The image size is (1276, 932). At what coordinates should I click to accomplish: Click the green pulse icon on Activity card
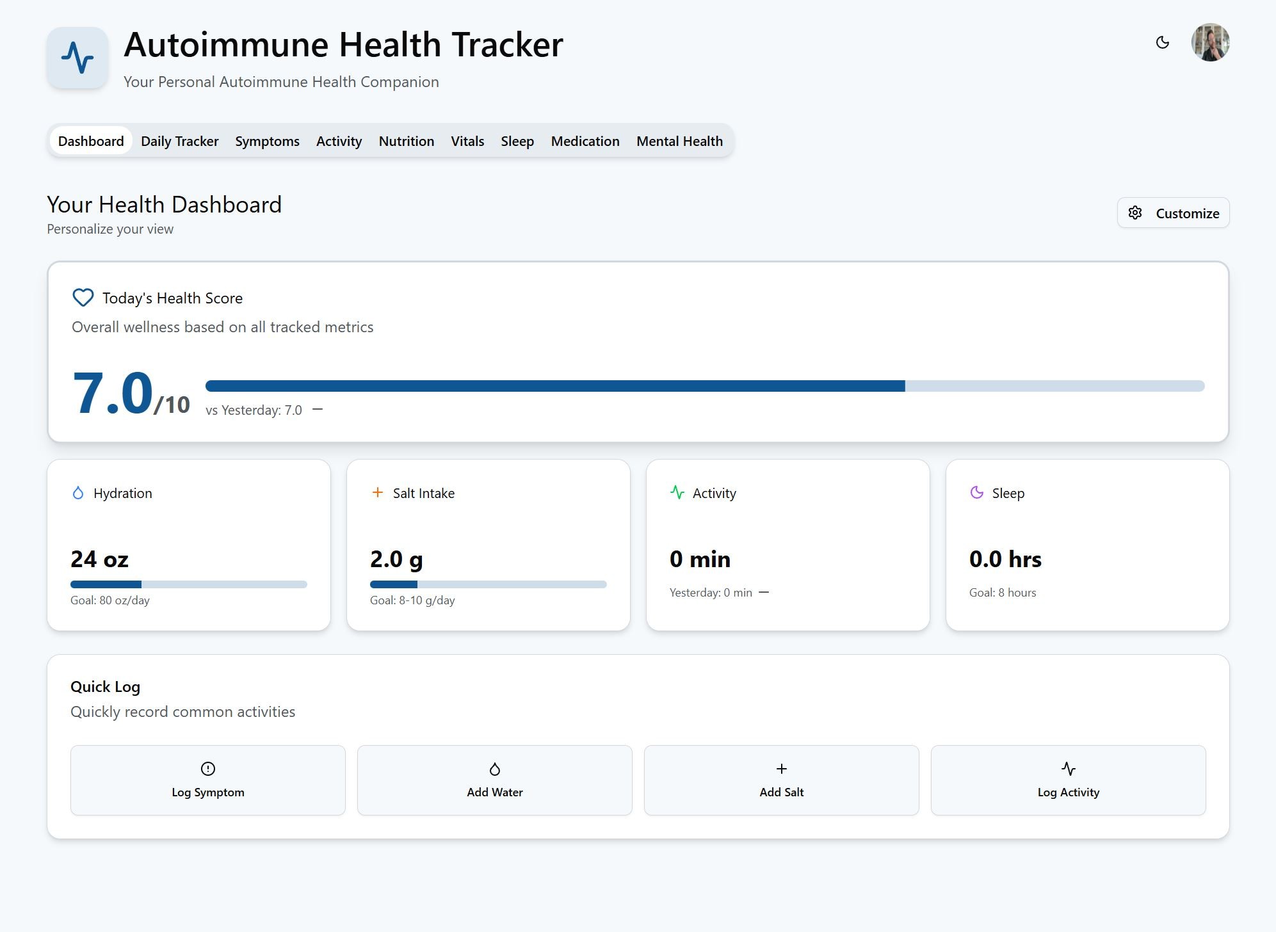[x=677, y=492]
